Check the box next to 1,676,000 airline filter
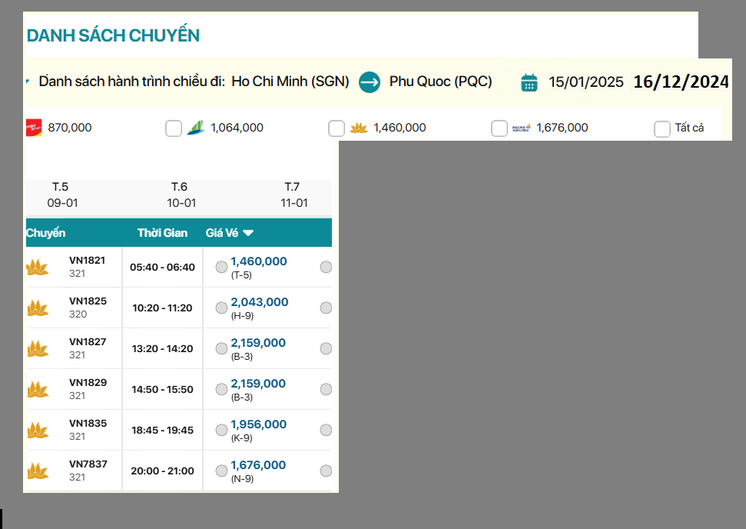This screenshot has width=746, height=529. tap(499, 128)
